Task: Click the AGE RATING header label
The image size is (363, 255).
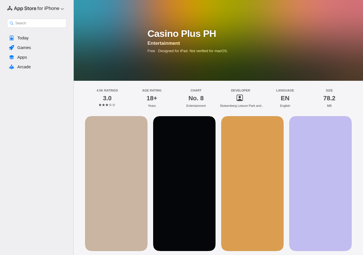Action: [x=152, y=90]
